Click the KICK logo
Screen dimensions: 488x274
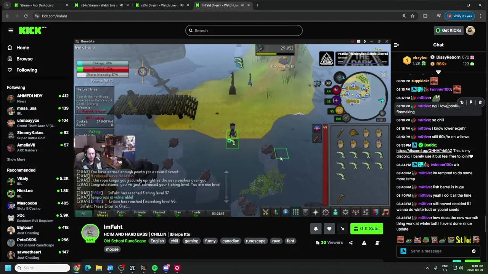coord(32,30)
